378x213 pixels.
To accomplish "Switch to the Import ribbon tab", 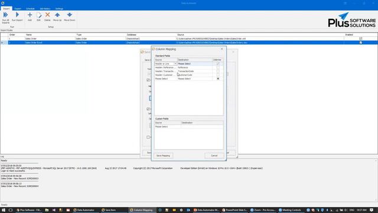I will point(6,9).
